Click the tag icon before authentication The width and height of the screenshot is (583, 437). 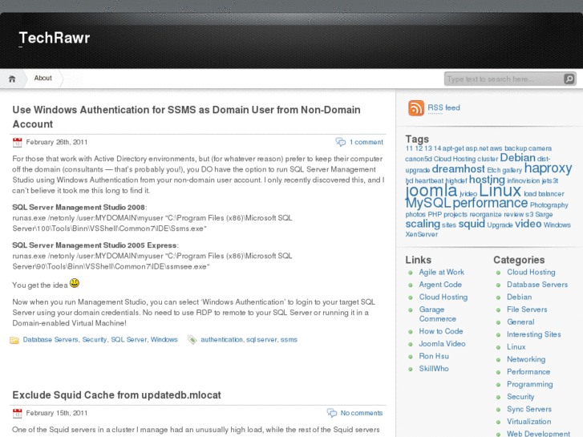(x=192, y=339)
